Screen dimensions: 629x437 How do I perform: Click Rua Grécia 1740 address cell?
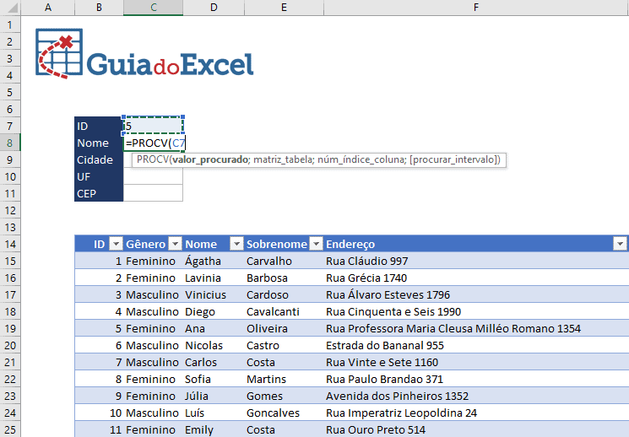[476, 278]
